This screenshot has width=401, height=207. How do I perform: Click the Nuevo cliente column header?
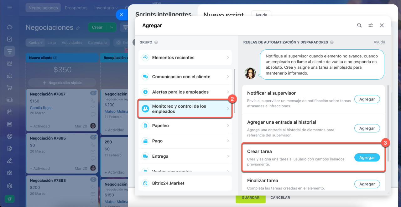click(62, 57)
